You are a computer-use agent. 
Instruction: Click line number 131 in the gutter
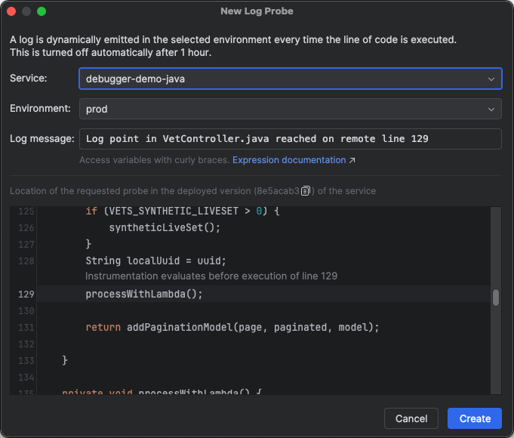[x=26, y=327]
